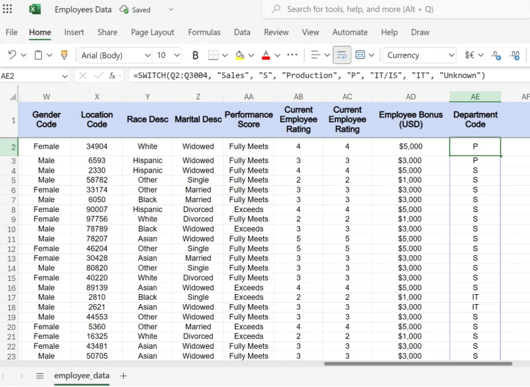Activate the Format Painter brush
This screenshot has height=387, width=530.
point(64,55)
